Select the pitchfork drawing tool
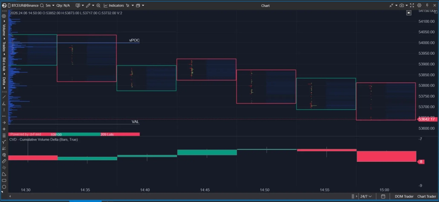This screenshot has height=202, width=439. (4, 142)
